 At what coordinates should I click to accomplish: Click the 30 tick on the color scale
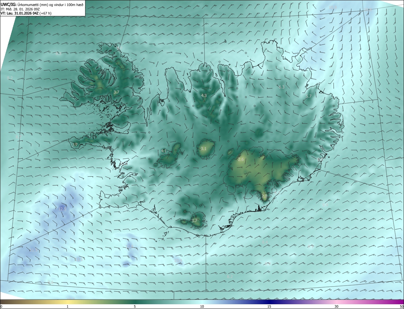336,306
